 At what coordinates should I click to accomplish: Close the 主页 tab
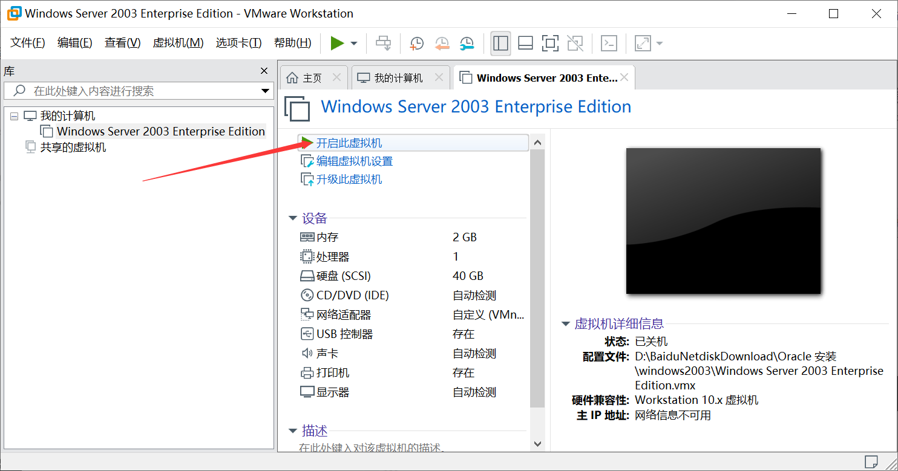pyautogui.click(x=337, y=77)
